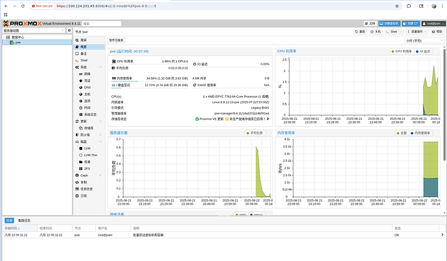Collapse the 磁盘 section chevron
The width and height of the screenshot is (447, 261).
click(x=100, y=142)
